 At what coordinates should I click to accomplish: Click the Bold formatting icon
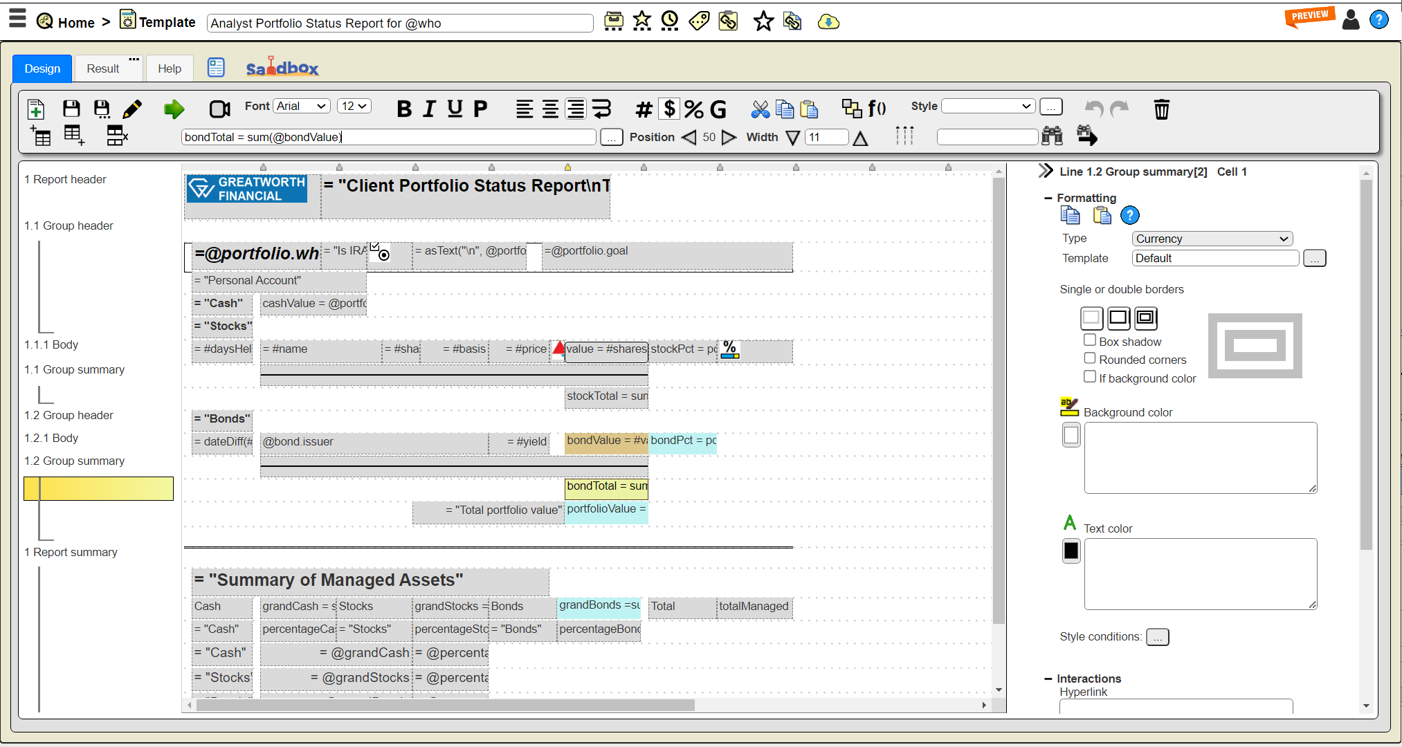pos(404,109)
